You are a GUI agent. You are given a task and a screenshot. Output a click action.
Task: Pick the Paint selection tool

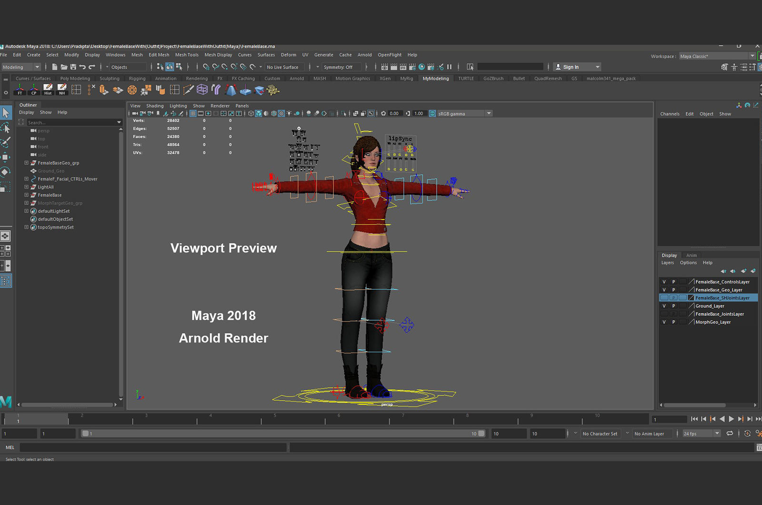coord(6,142)
